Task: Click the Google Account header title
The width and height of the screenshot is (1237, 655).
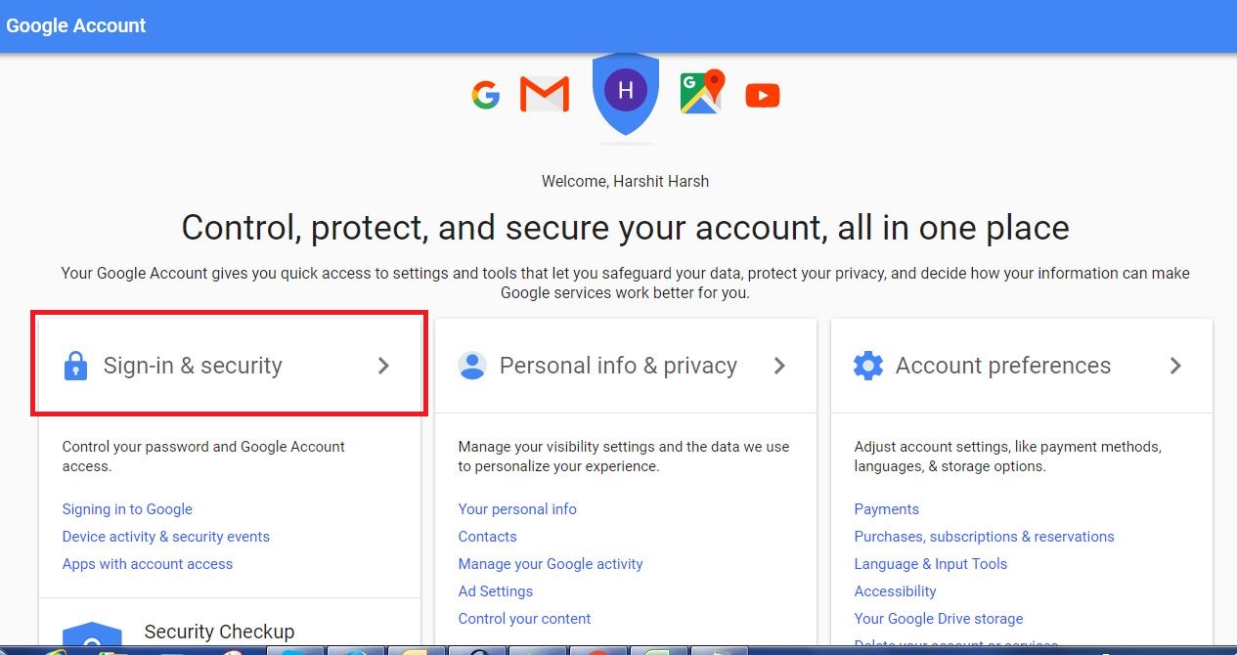Action: (x=76, y=25)
